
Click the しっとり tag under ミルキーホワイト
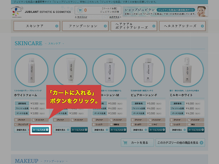coord(178,124)
